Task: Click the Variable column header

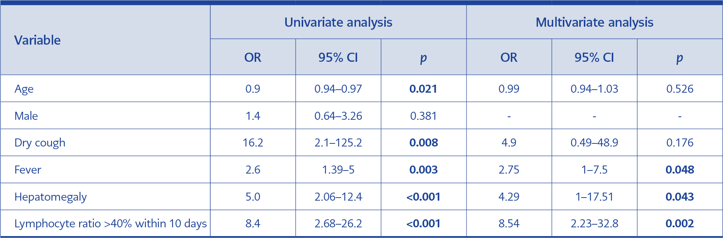Action: [37, 40]
